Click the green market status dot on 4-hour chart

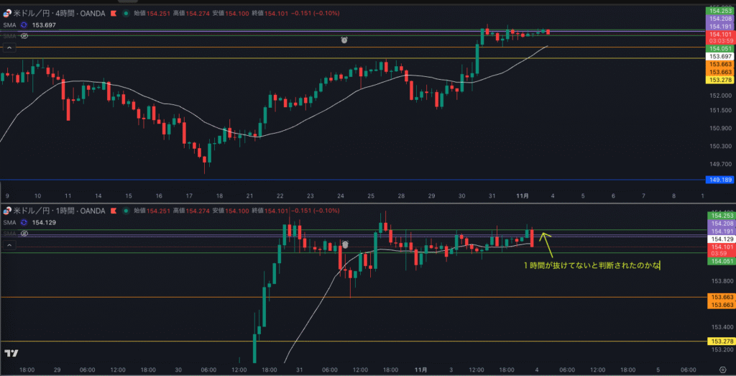[x=126, y=13]
